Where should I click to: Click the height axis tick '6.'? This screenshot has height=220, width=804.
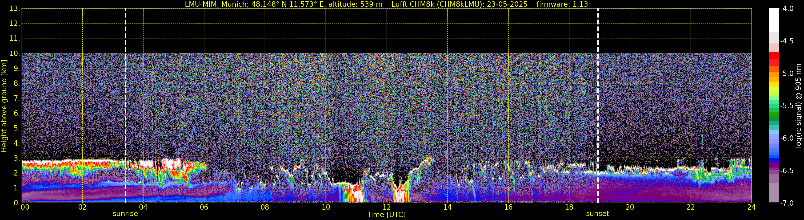pyautogui.click(x=17, y=113)
